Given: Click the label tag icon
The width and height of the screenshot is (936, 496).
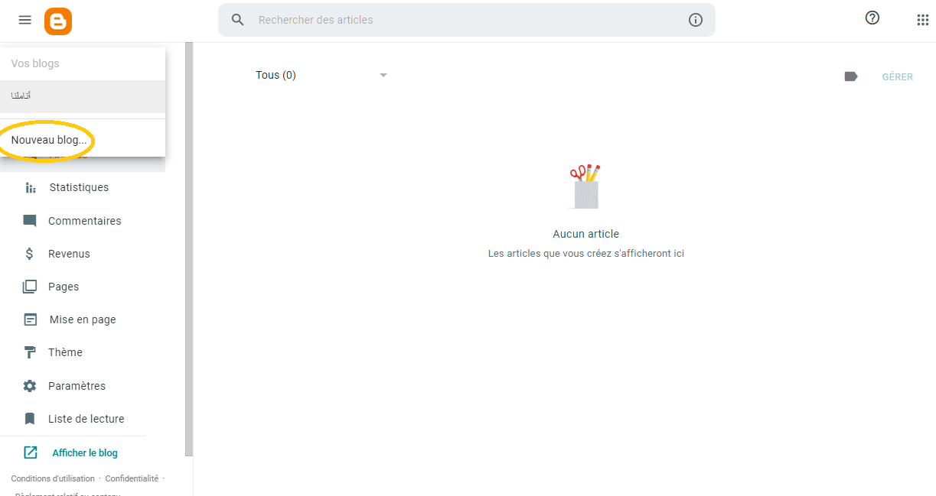Looking at the screenshot, I should [x=851, y=76].
